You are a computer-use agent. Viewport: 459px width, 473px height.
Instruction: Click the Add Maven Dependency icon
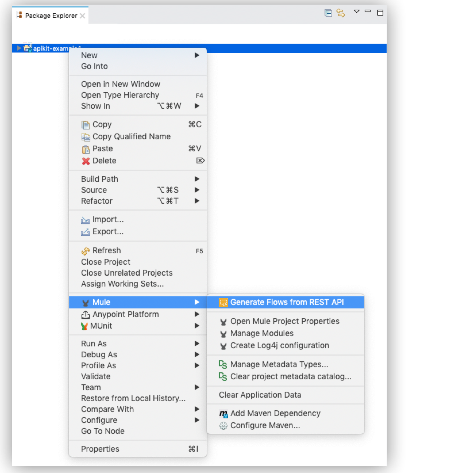[223, 414]
